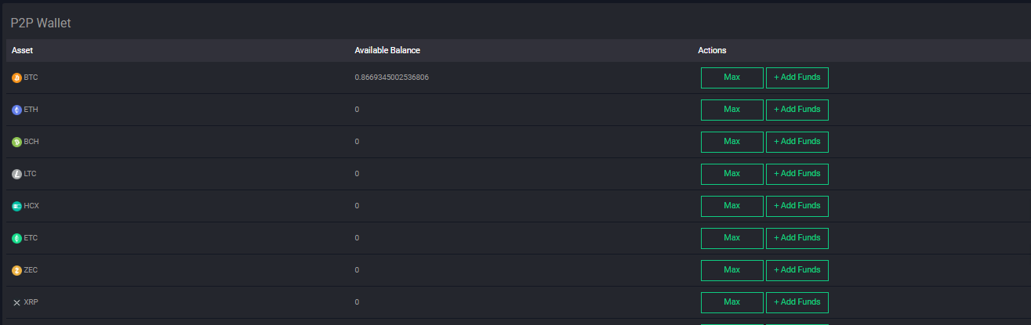Add funds to BCH wallet

click(x=797, y=142)
